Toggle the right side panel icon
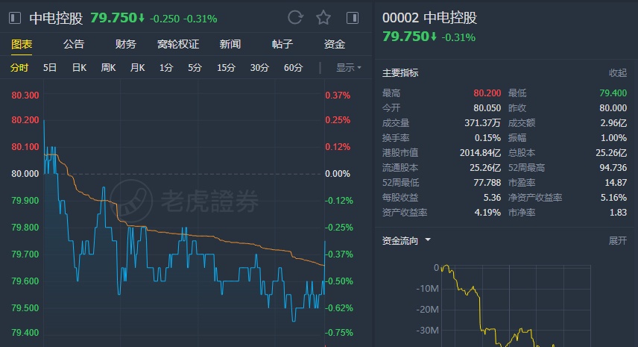Viewport: 638px width, 347px height. coord(353,17)
